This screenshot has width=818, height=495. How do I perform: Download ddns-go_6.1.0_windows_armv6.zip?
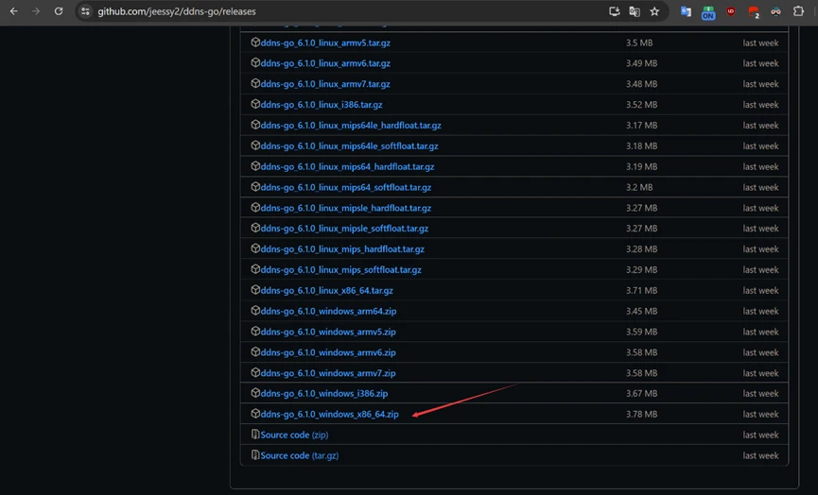coord(328,352)
